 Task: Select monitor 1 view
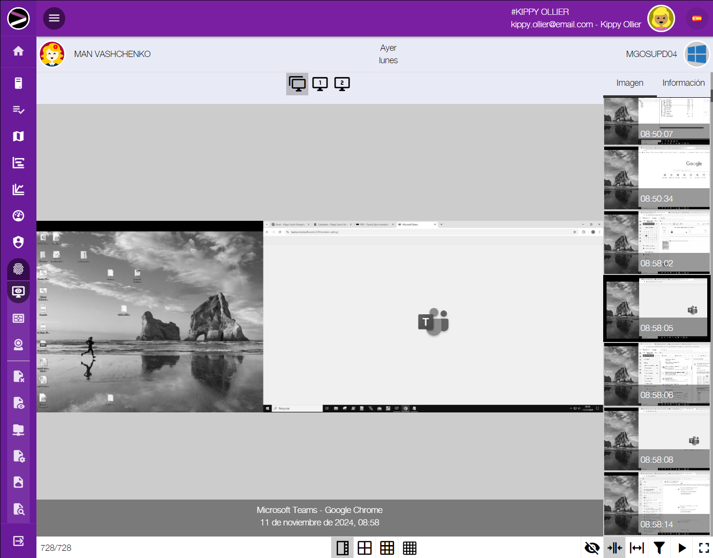[320, 84]
